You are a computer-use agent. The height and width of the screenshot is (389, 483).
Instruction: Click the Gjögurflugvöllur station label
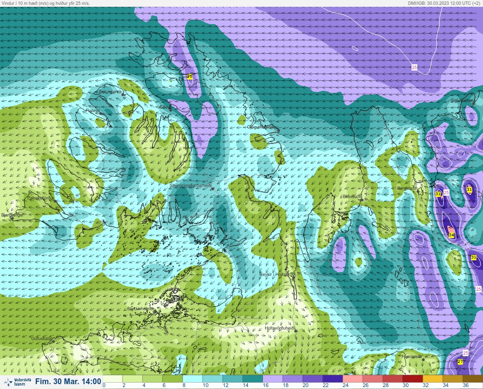(262, 127)
